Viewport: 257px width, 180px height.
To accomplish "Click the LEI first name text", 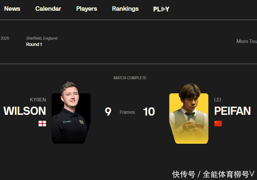I will pos(218,100).
